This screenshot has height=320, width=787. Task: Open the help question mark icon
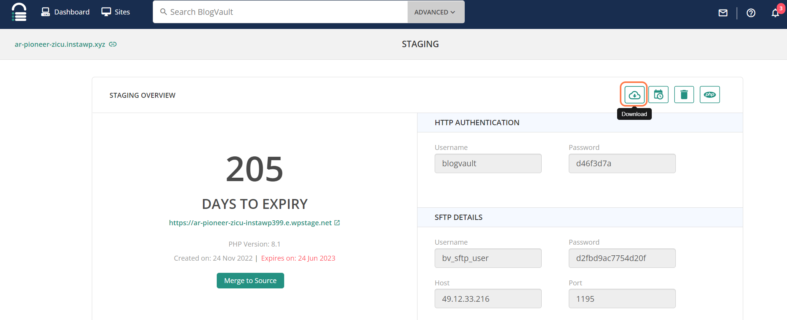(x=751, y=13)
